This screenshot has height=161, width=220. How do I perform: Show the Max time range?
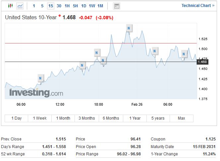(x=181, y=118)
